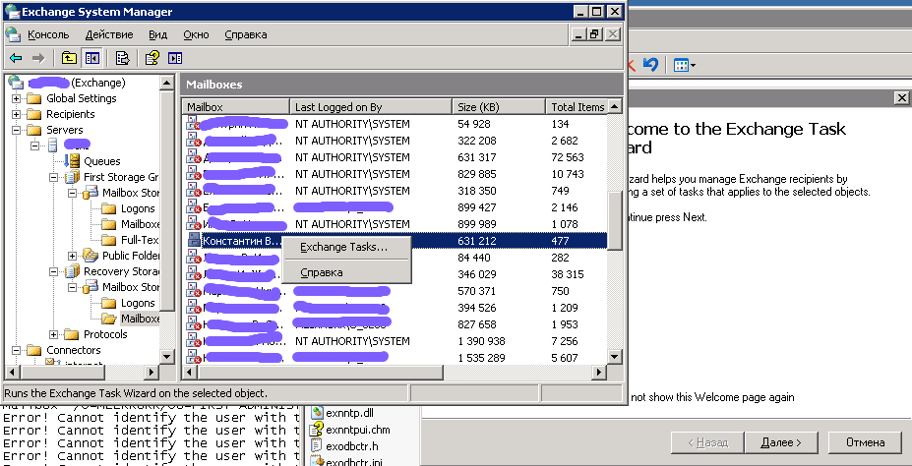Click tree pane vertical scrollbar down arrow

point(166,356)
